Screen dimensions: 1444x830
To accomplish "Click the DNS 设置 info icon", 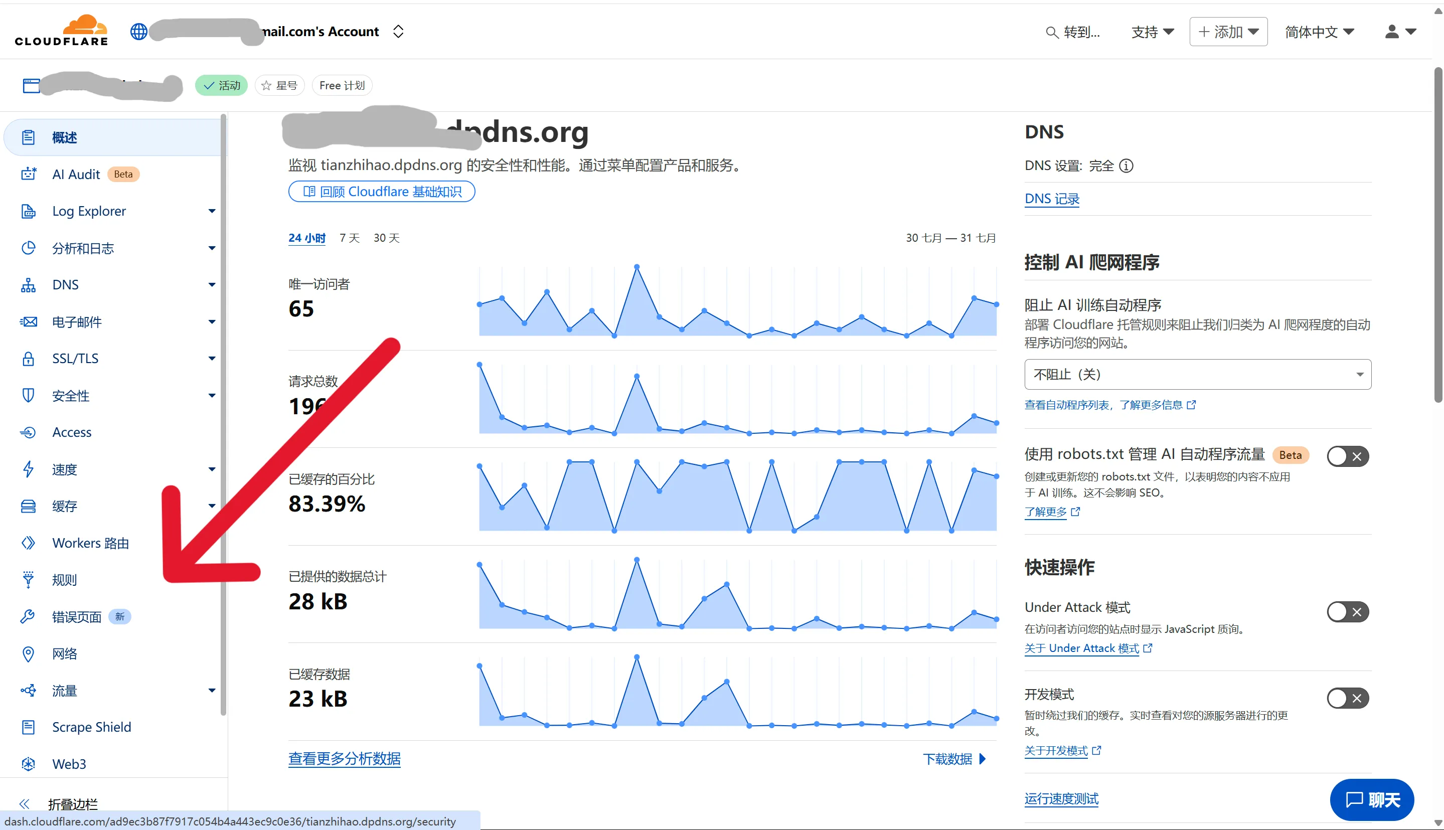I will [1126, 166].
